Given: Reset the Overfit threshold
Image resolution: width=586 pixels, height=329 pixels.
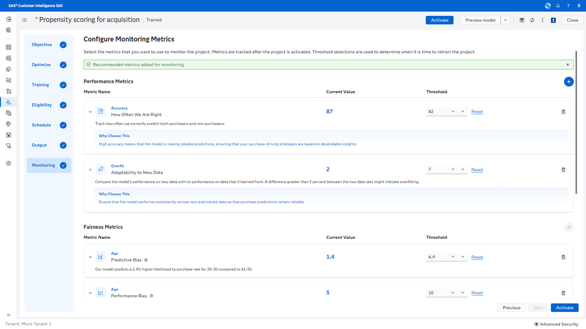Looking at the screenshot, I should tap(477, 170).
